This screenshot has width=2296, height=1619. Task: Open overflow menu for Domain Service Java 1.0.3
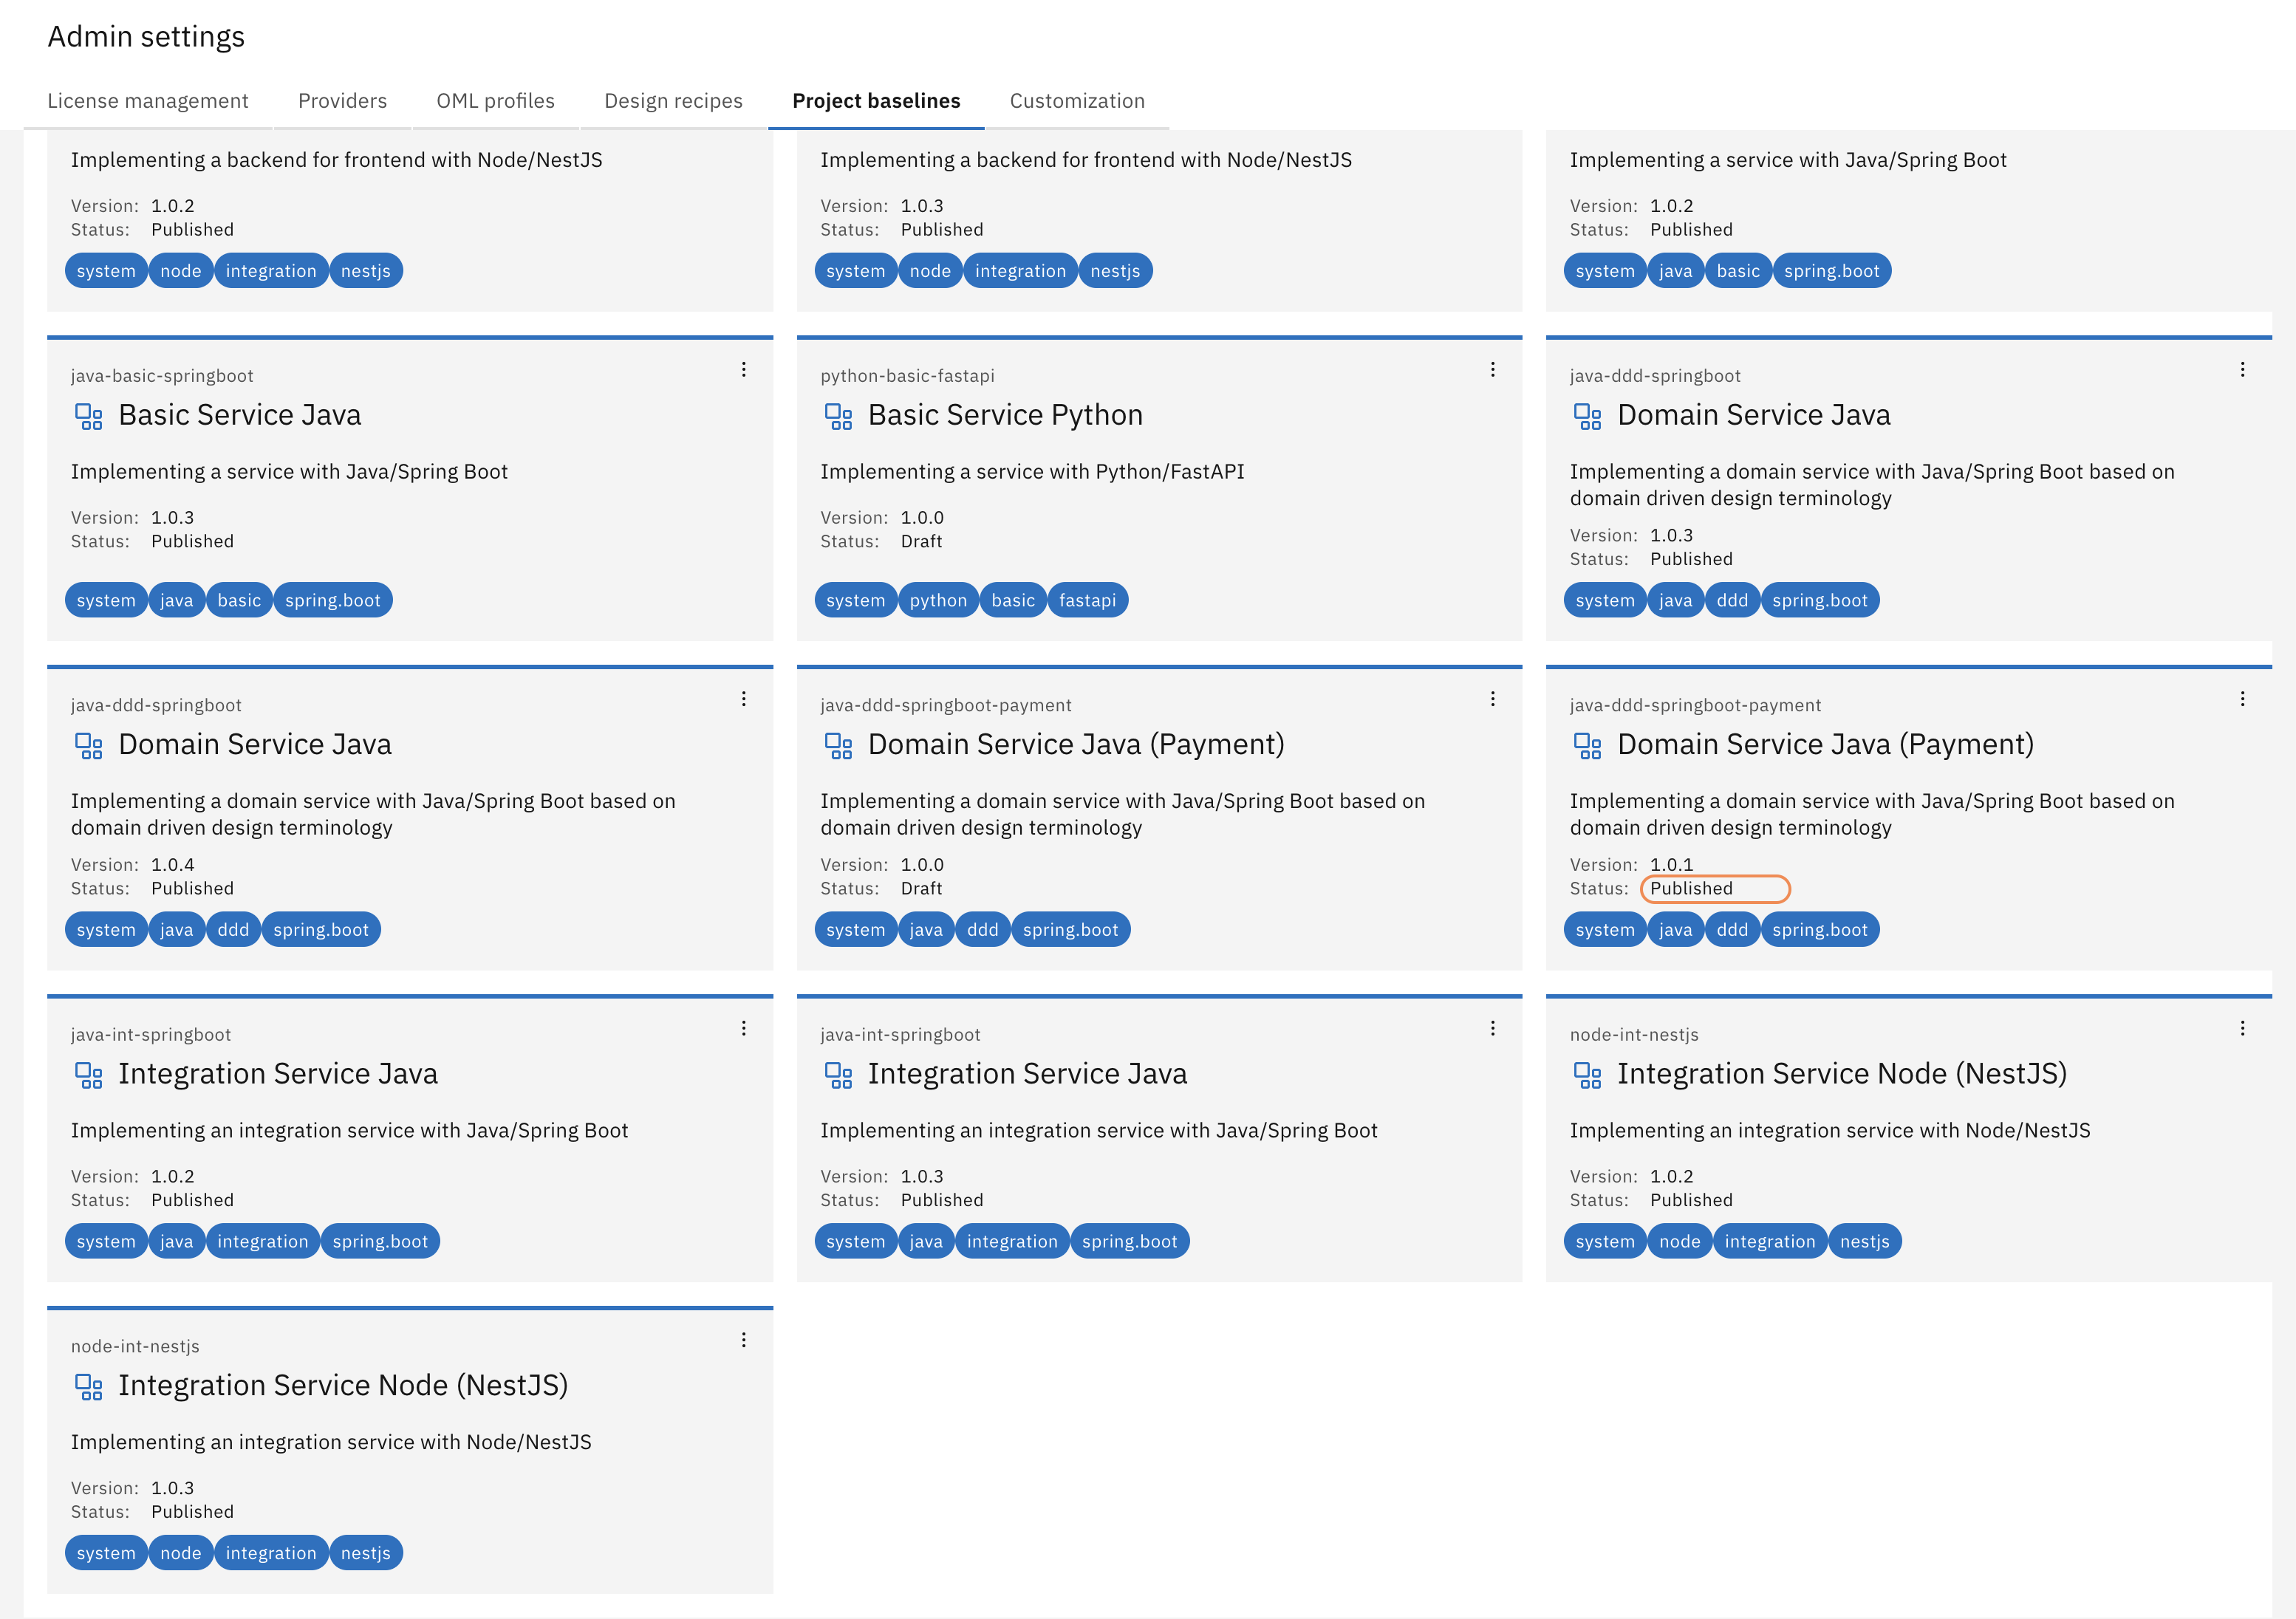(2243, 370)
